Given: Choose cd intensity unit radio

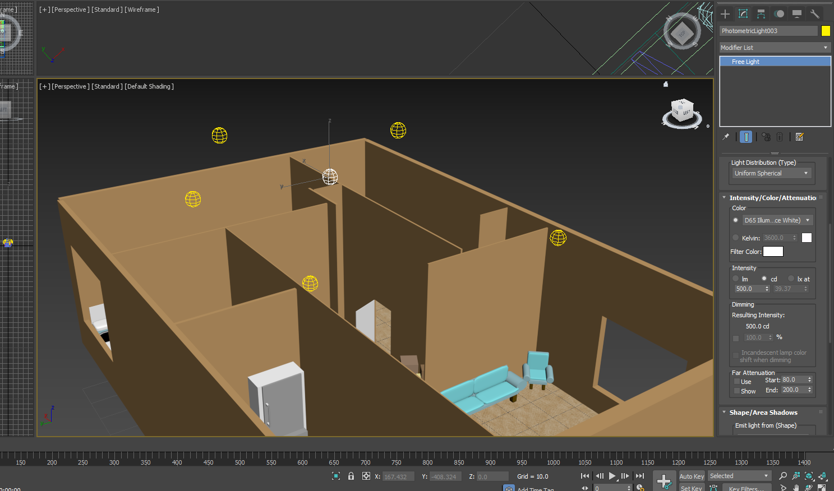Looking at the screenshot, I should point(764,279).
